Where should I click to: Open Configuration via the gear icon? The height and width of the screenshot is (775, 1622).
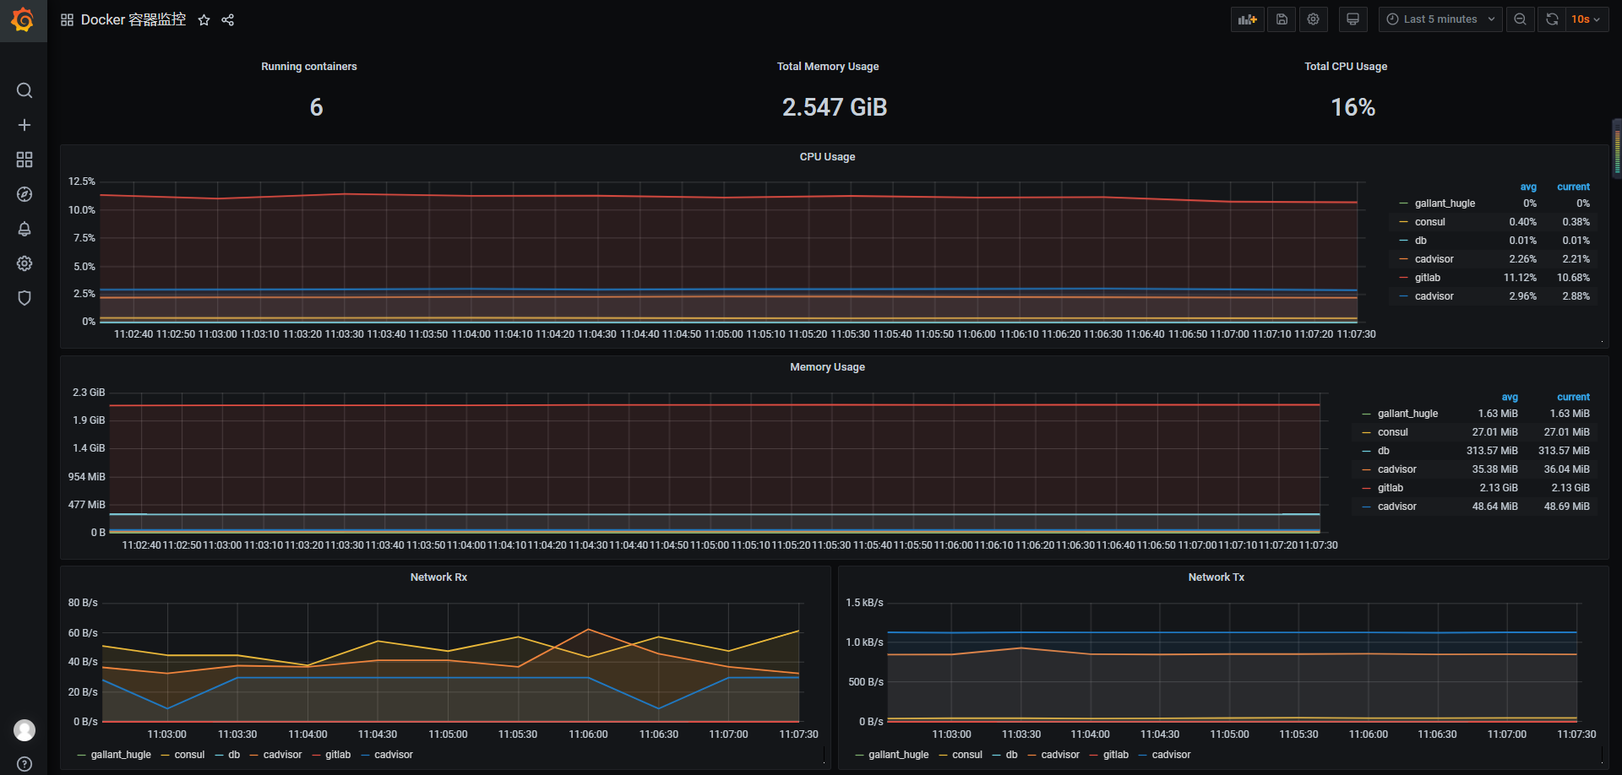point(24,263)
